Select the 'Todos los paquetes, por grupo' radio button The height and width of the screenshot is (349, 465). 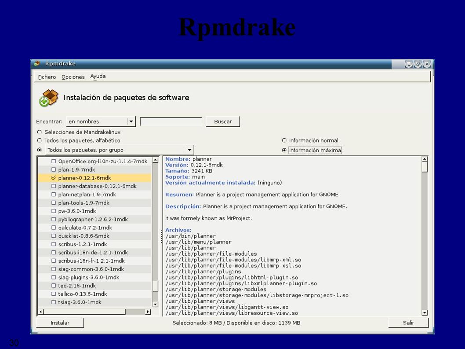tap(40, 150)
